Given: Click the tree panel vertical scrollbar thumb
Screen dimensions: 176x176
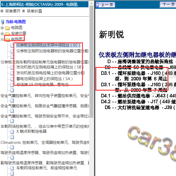Looking at the screenshot, I should 91,62.
